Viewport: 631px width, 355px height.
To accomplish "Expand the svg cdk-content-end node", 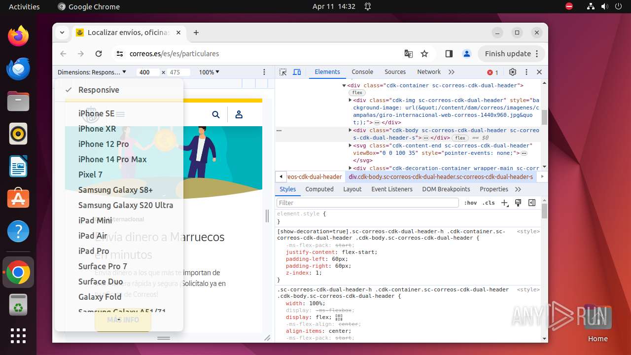I will (x=350, y=145).
